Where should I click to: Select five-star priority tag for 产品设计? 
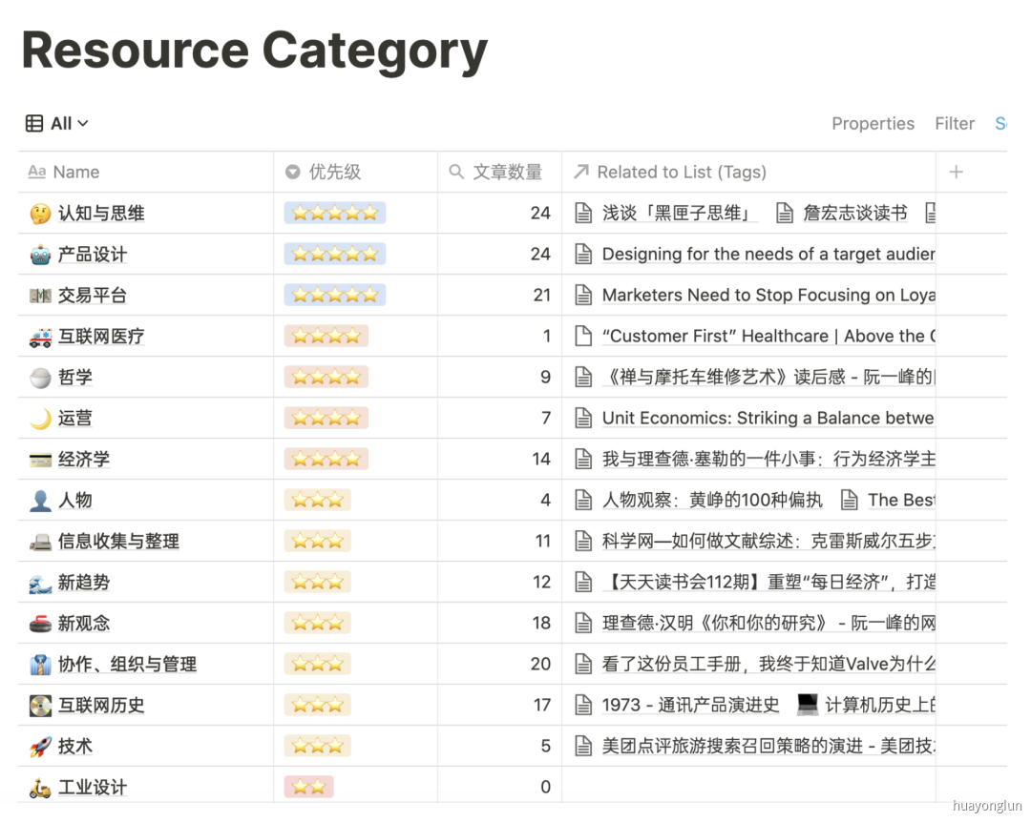335,255
